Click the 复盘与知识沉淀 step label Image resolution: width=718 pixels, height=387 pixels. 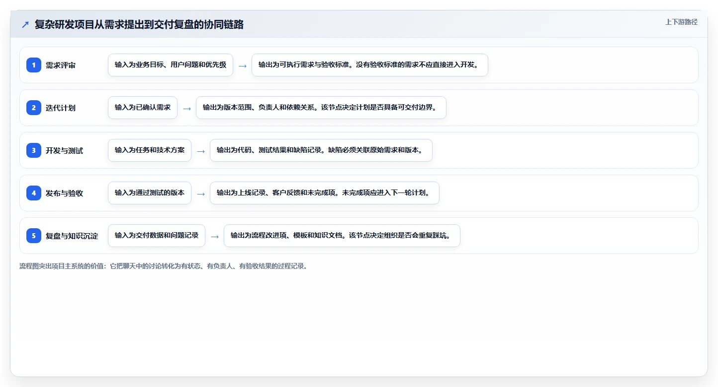(72, 236)
